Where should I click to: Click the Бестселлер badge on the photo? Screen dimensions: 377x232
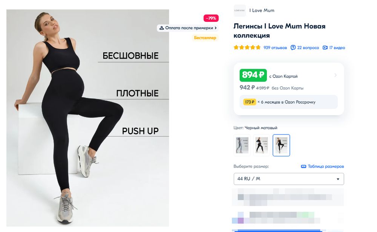point(205,38)
